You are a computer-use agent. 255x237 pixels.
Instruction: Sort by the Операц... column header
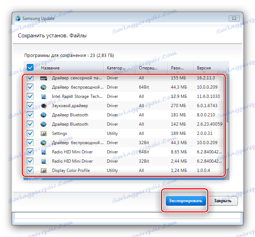point(152,68)
